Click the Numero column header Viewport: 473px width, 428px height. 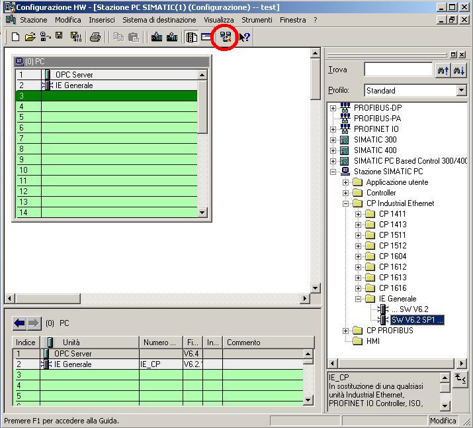pyautogui.click(x=161, y=343)
